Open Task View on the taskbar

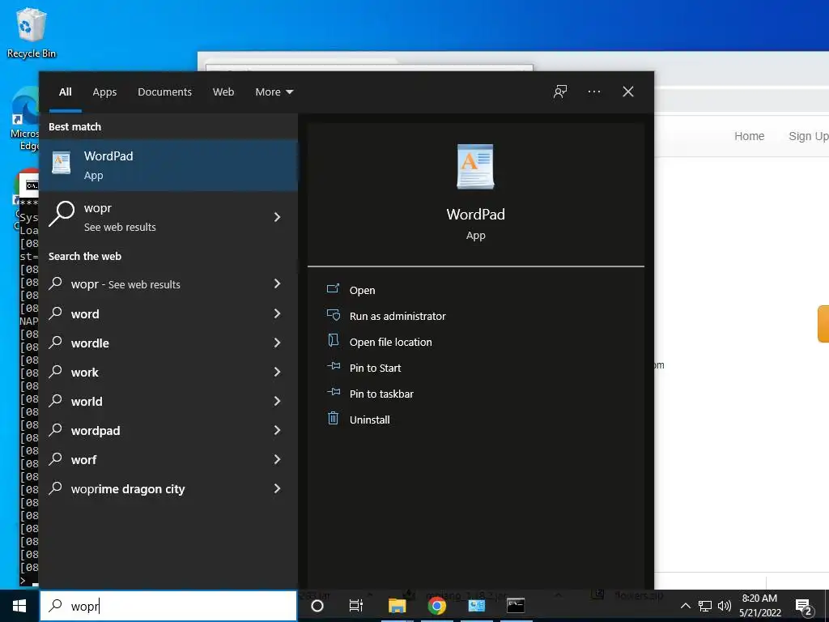pyautogui.click(x=356, y=606)
